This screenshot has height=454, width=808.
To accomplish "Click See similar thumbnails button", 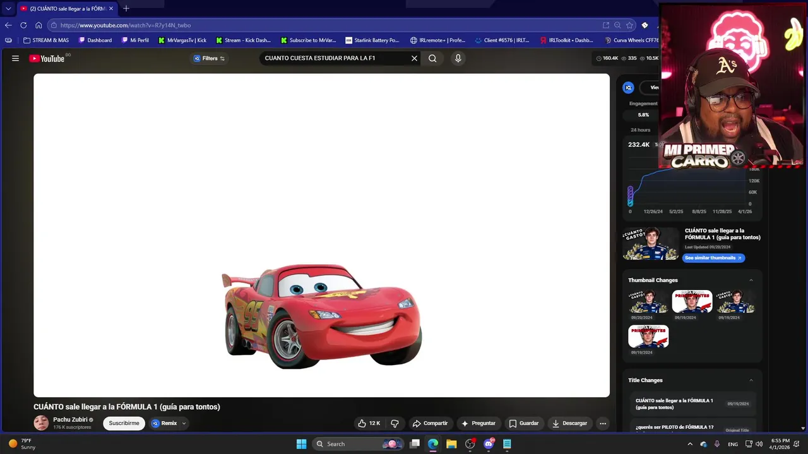I will [713, 258].
